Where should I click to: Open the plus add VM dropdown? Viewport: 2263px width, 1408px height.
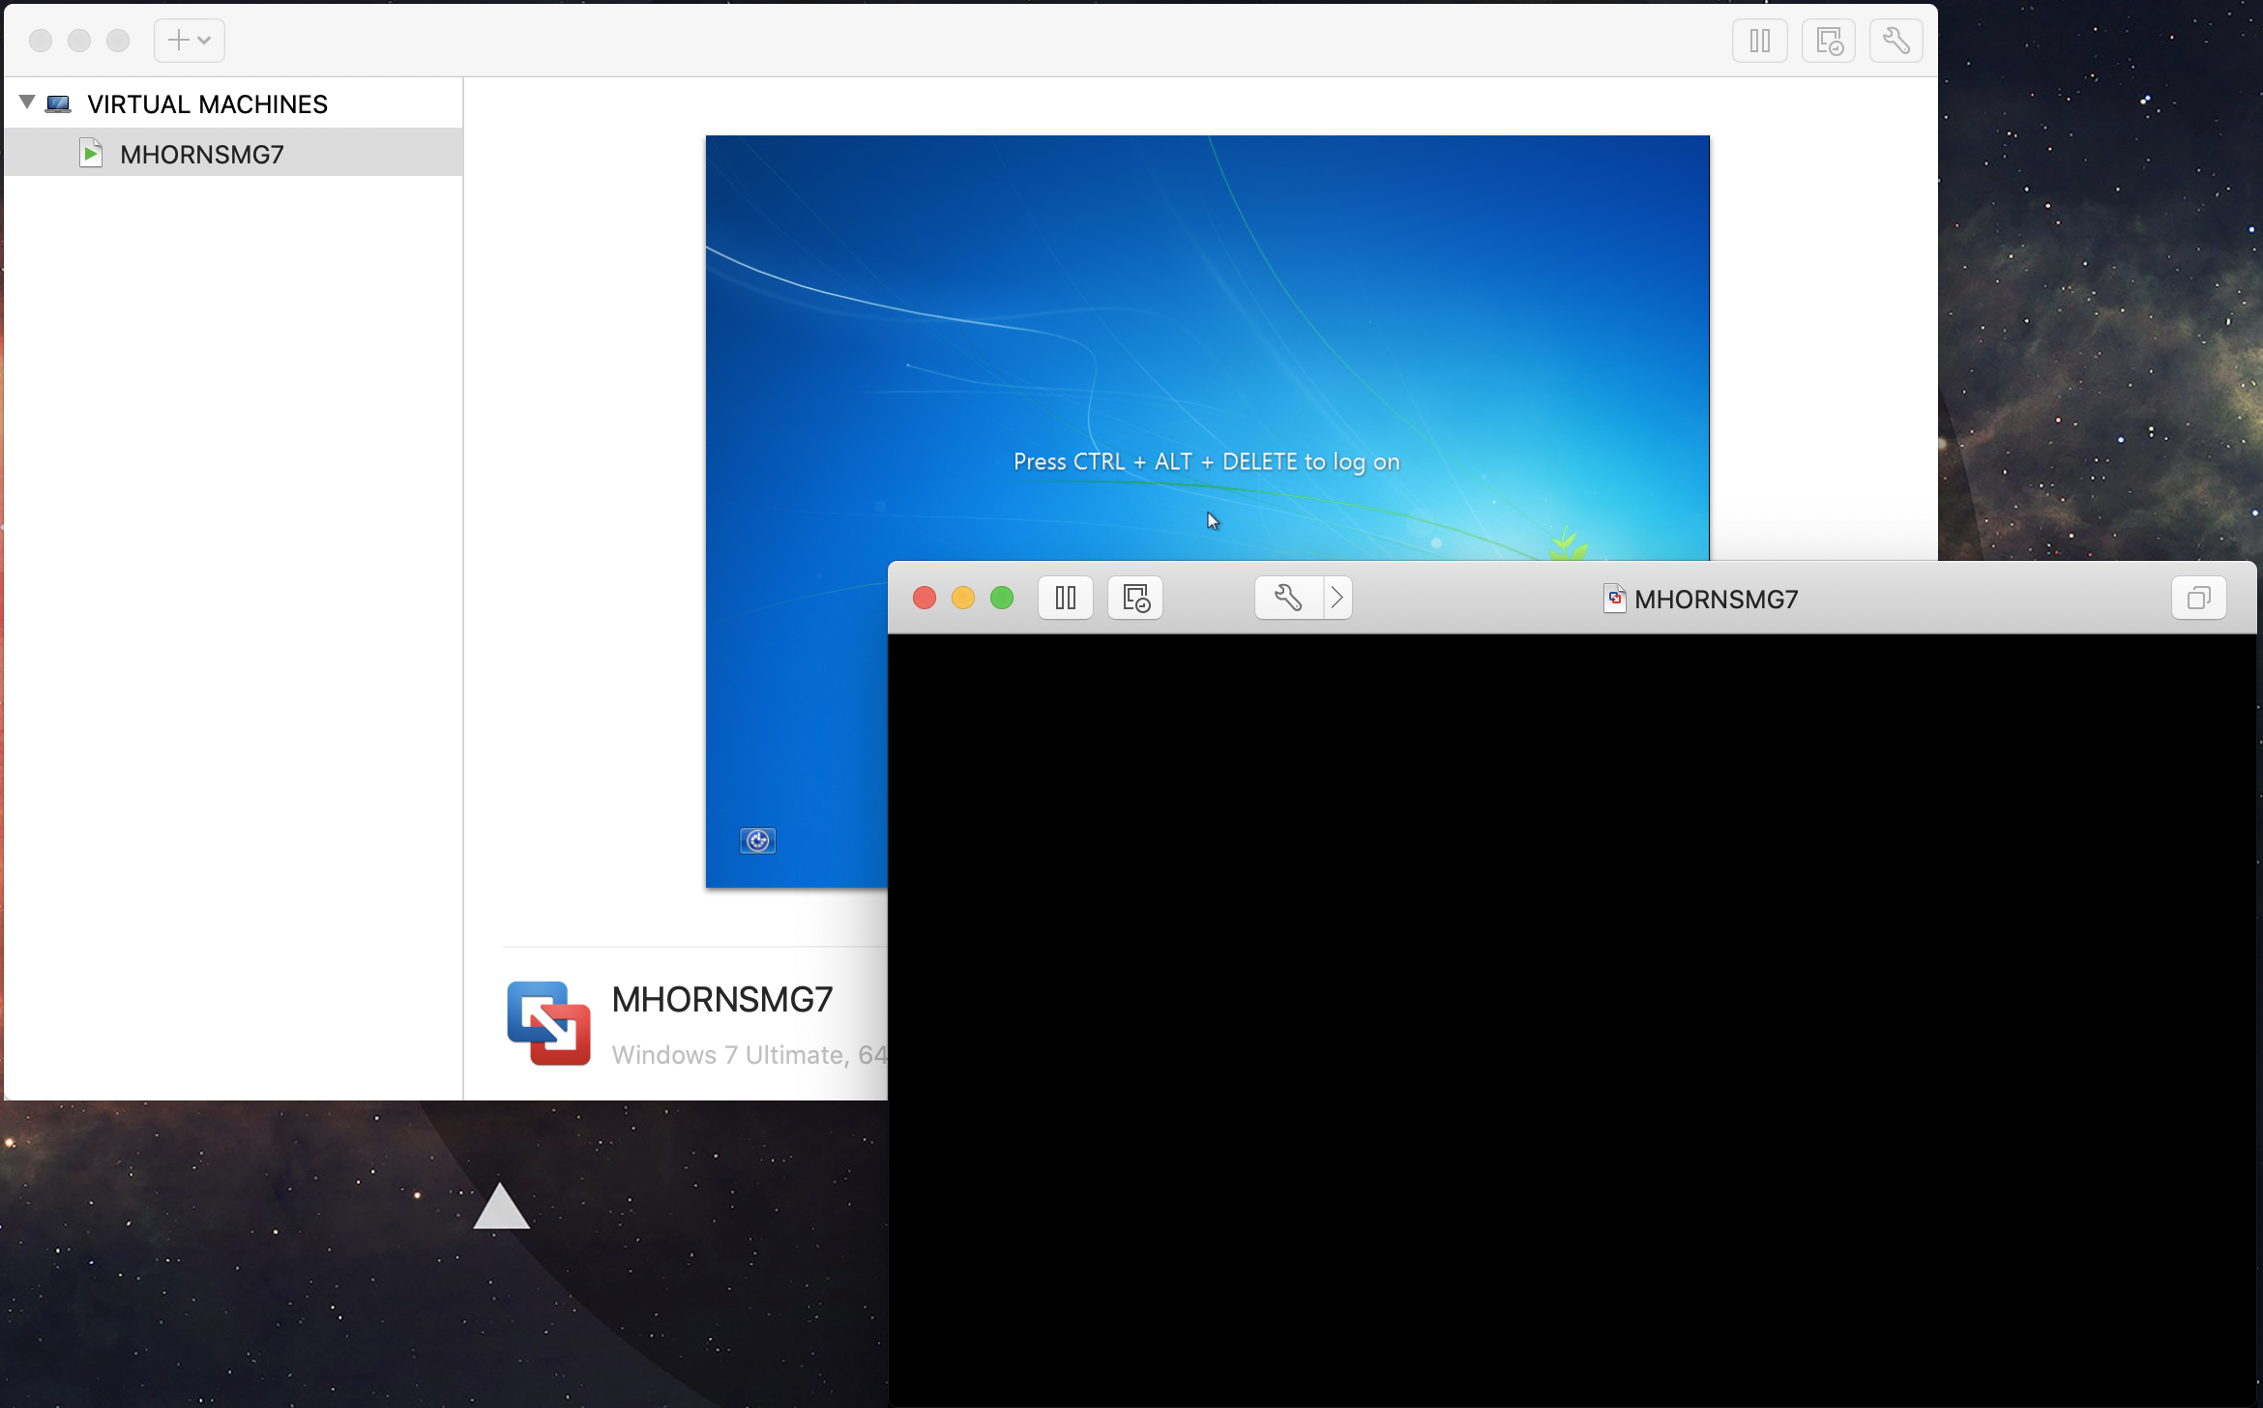pyautogui.click(x=190, y=41)
